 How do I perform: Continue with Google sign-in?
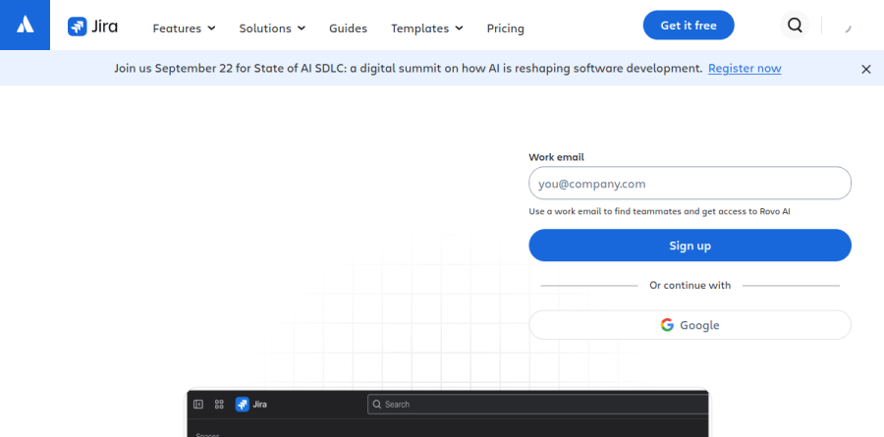690,325
